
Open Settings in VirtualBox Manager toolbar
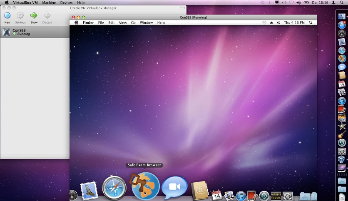[x=20, y=18]
